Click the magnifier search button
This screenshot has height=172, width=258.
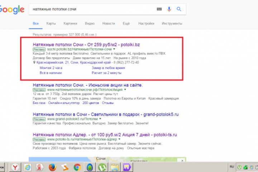tap(179, 9)
